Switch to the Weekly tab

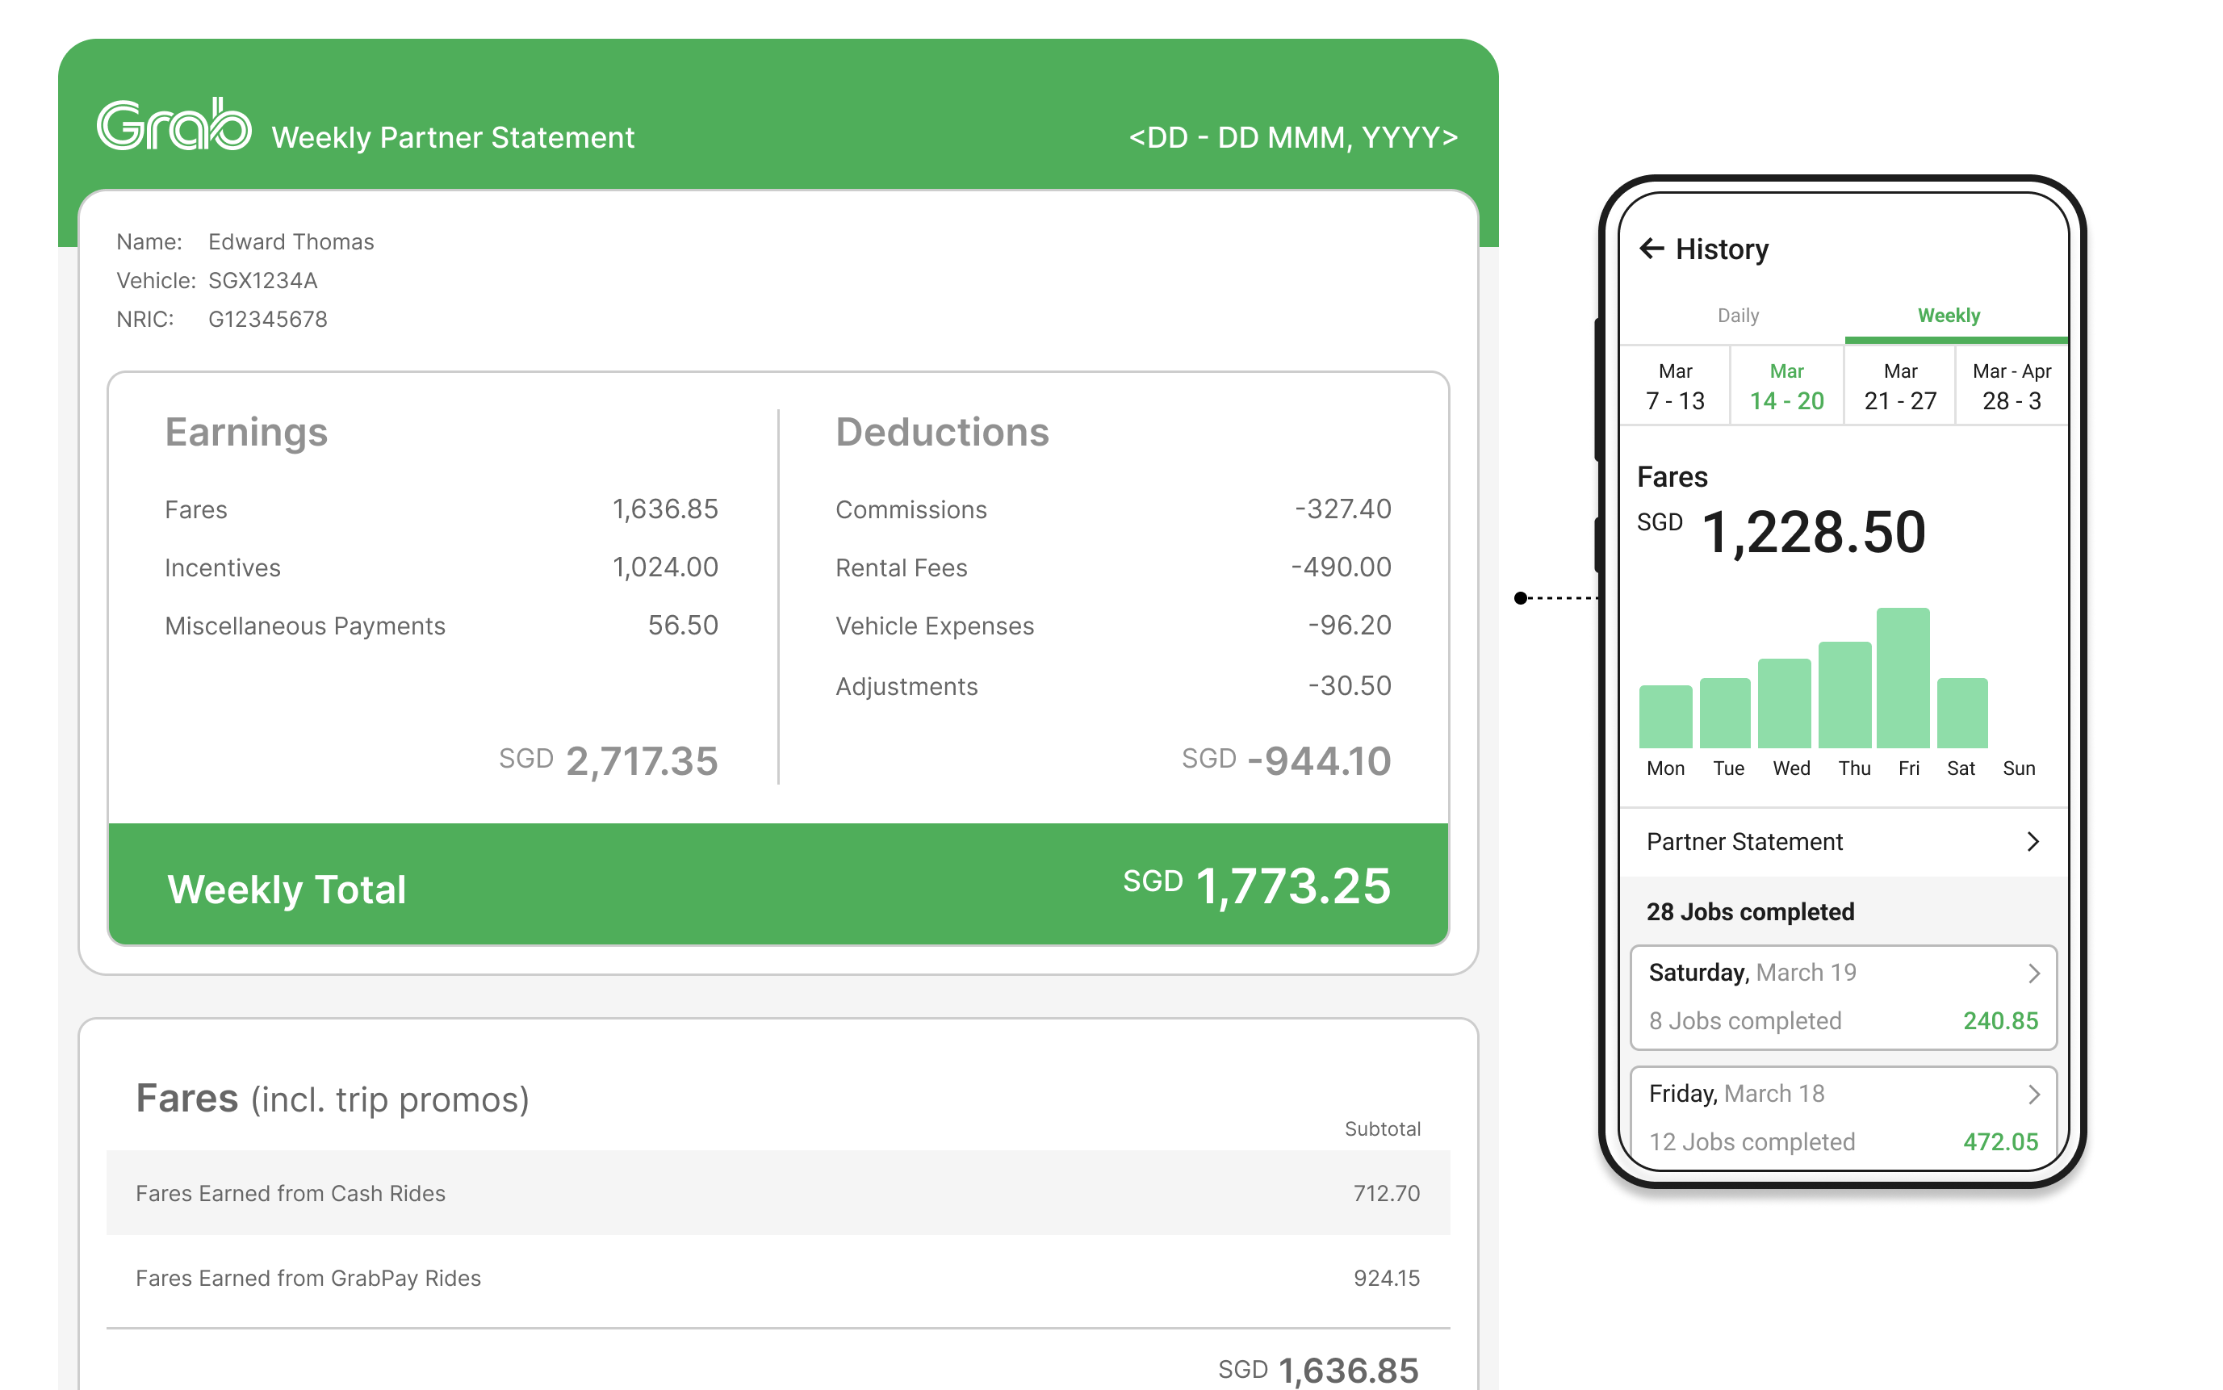click(x=1948, y=316)
